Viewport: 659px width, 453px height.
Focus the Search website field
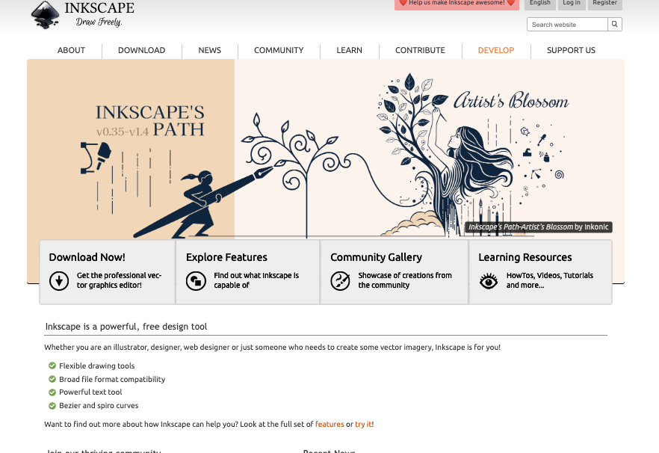point(567,25)
